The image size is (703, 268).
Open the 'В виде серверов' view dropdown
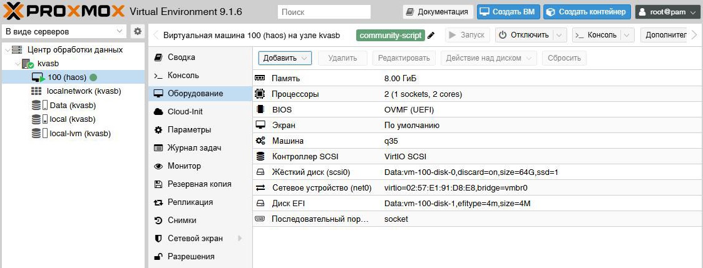click(x=64, y=31)
